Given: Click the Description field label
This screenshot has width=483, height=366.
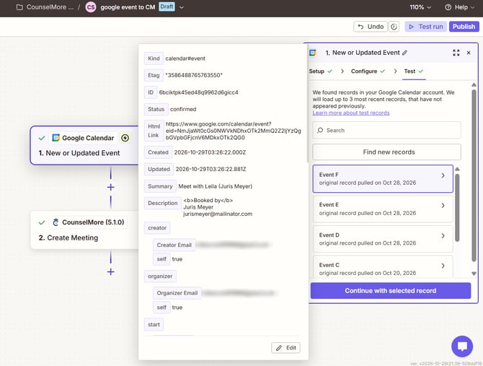Looking at the screenshot, I should pos(163,203).
